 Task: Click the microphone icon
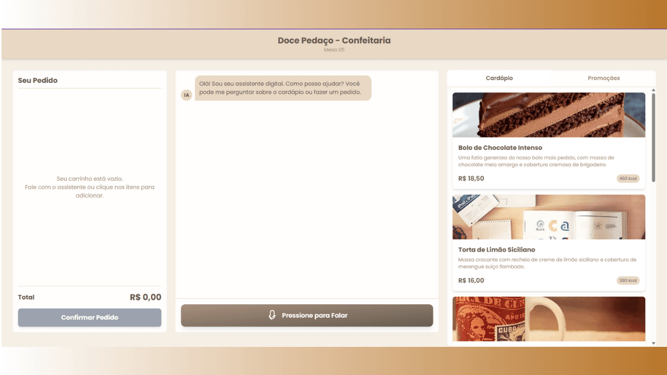click(272, 315)
